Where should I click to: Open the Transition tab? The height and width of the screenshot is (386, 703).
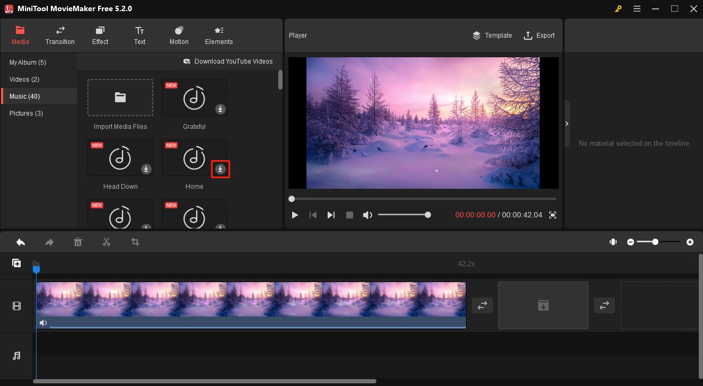coord(60,36)
